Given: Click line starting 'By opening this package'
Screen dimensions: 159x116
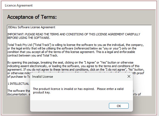Looking at the screenshot, I should pyautogui.click(x=70, y=62).
